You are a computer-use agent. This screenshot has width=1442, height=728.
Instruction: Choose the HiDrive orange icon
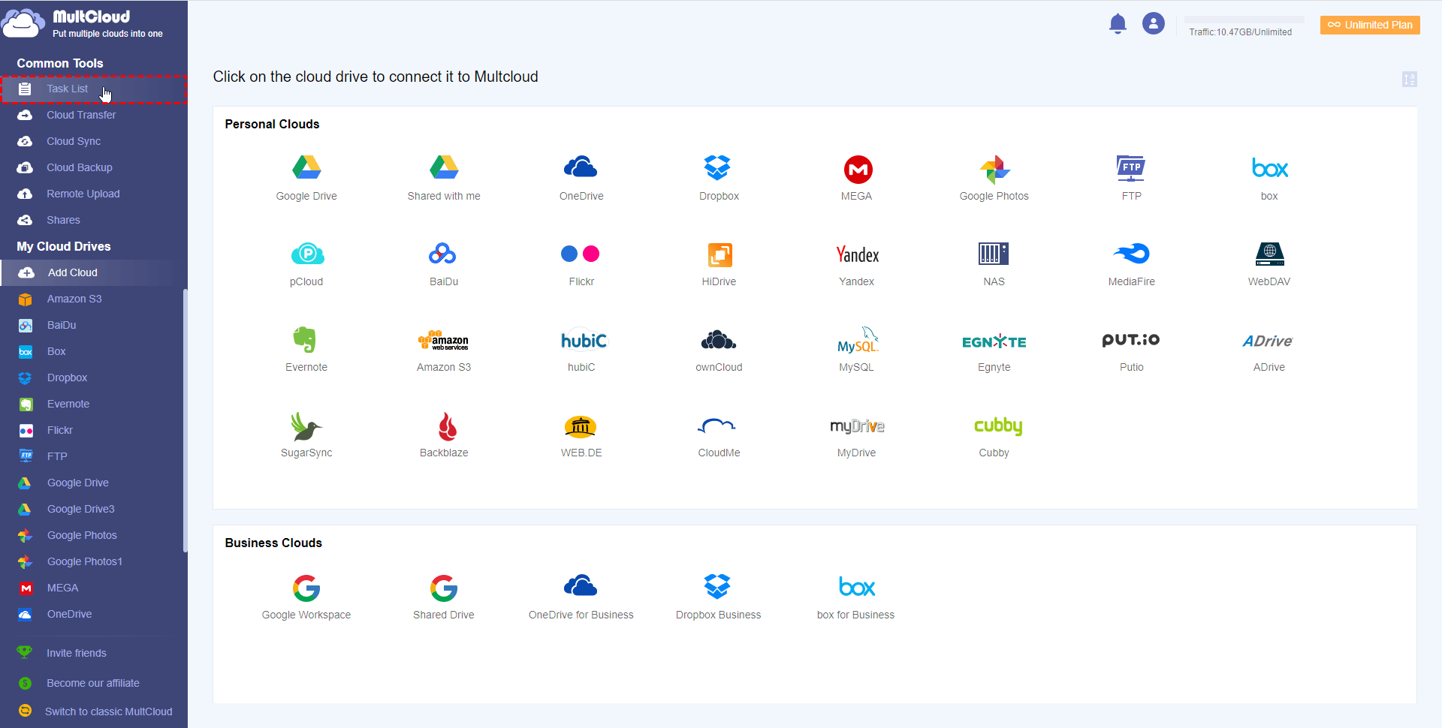(719, 254)
